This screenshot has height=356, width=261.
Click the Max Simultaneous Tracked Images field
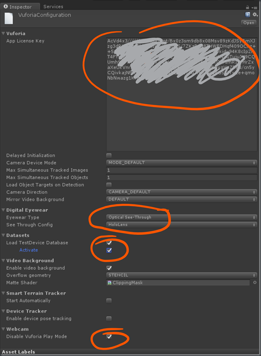click(181, 170)
